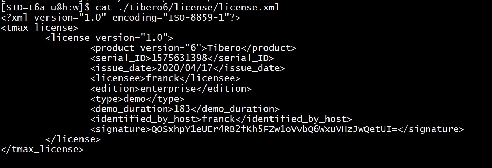Screen dimensions: 492x168
Task: Click the identified_by_host value franck
Action: click(x=218, y=119)
